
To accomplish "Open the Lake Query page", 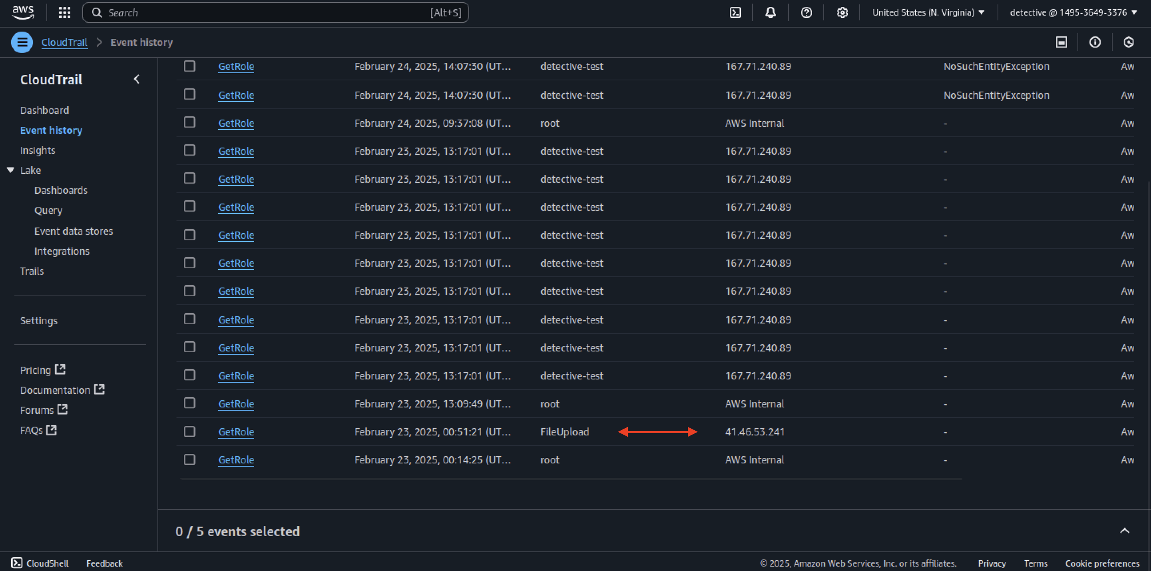I will (48, 210).
